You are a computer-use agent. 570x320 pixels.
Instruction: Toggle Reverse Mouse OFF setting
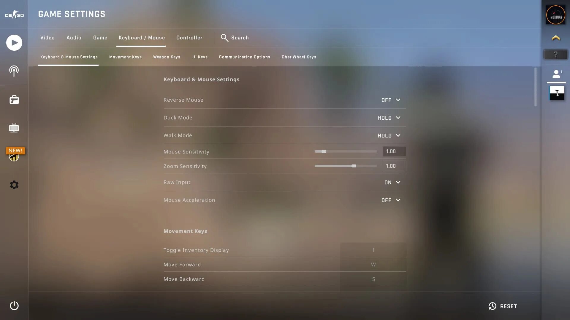tap(390, 100)
